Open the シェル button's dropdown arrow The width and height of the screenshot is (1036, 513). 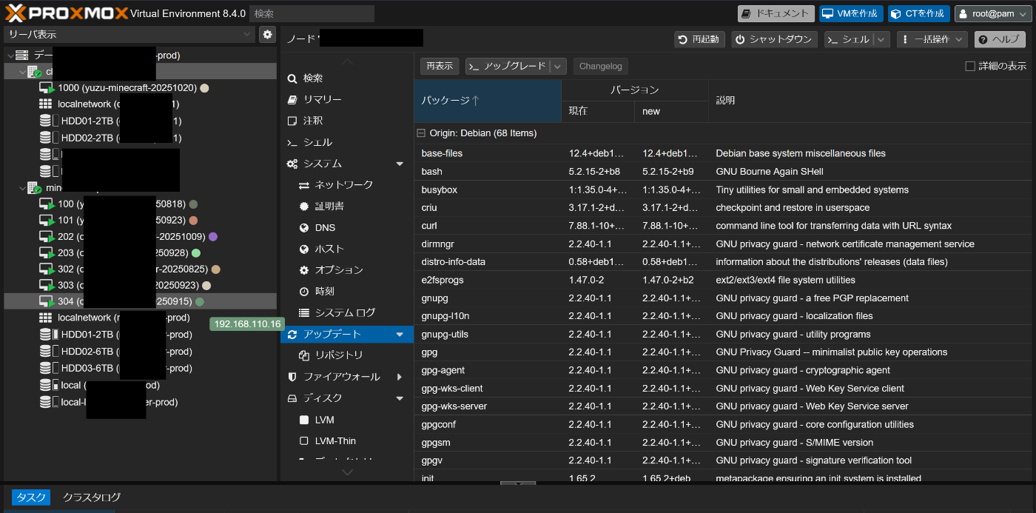881,39
